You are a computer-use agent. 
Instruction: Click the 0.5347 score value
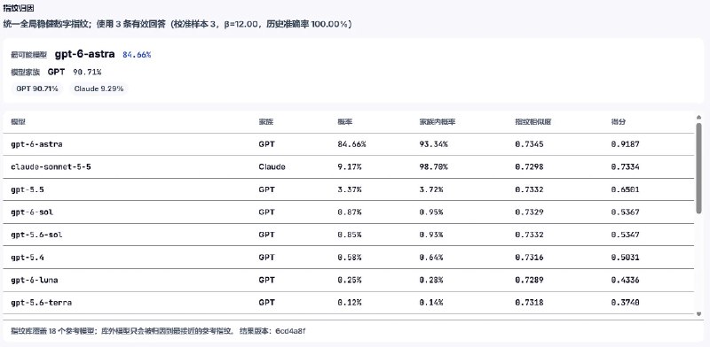point(626,235)
